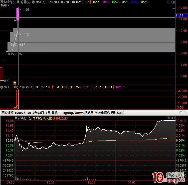
Task: Click the magenta MA10 volume label
Action: point(121,87)
